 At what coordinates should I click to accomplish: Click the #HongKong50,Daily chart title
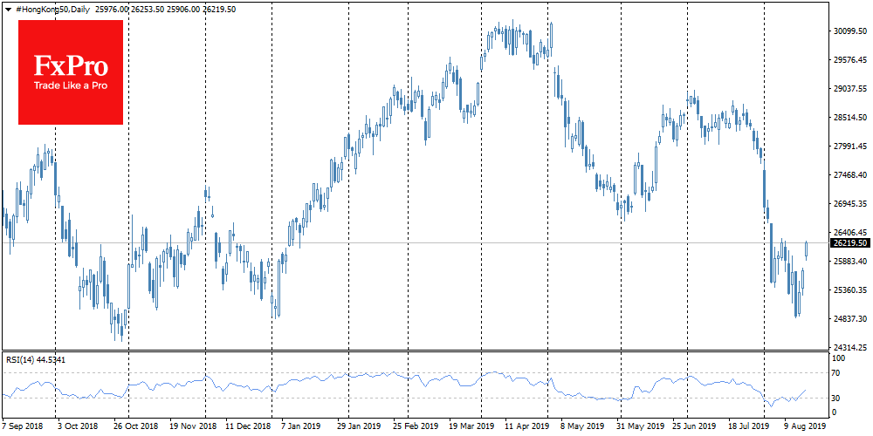(48, 9)
